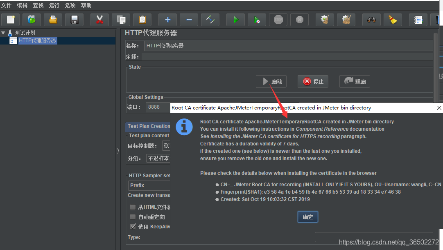Select the Cut tool in the toolbar
Viewport: 443px width, 250px height.
pos(99,19)
